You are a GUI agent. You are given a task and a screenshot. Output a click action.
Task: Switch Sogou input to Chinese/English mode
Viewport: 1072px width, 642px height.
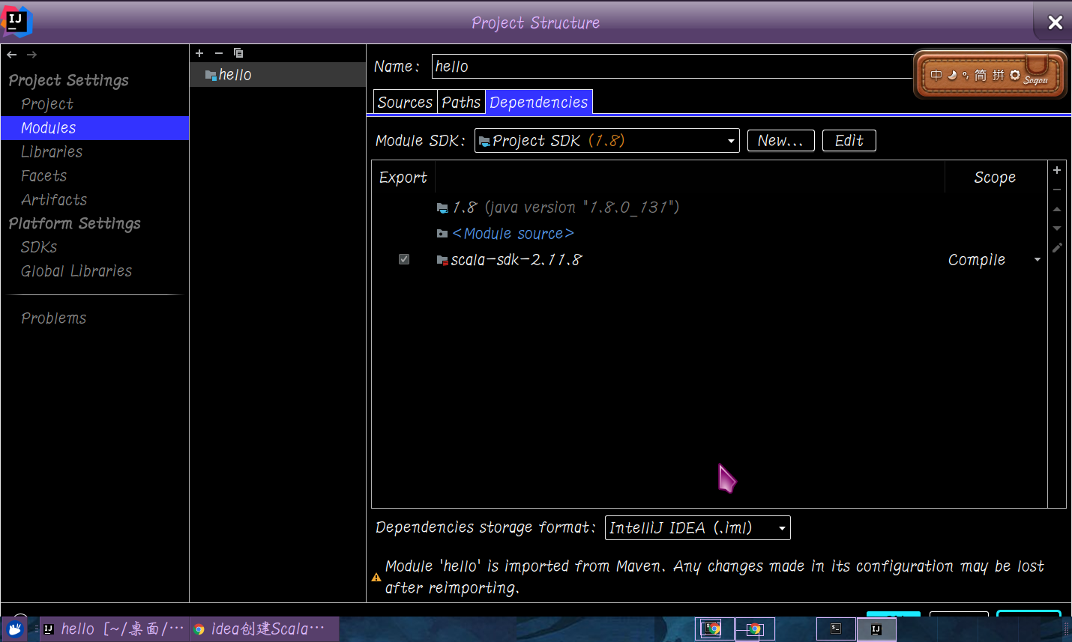pyautogui.click(x=936, y=75)
